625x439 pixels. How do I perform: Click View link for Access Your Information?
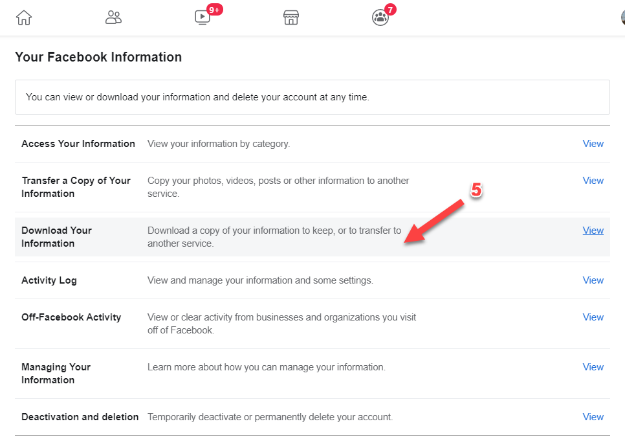593,144
